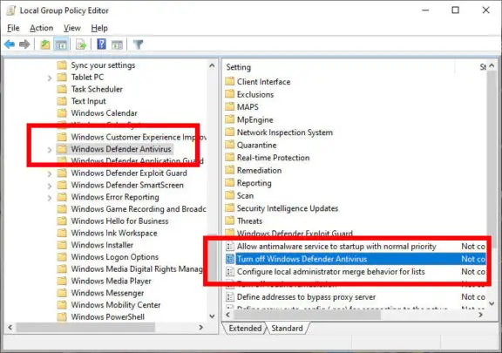The width and height of the screenshot is (502, 353).
Task: Toggle the Show/Hide console tree icon
Action: pyautogui.click(x=61, y=44)
